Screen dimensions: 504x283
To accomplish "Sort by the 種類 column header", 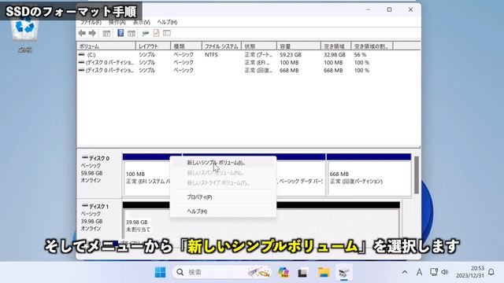I will coord(186,46).
